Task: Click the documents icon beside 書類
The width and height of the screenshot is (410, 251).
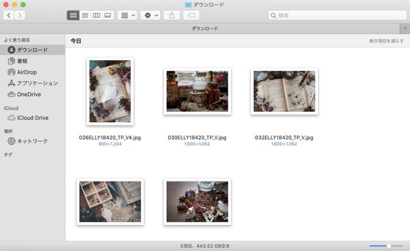Action: pyautogui.click(x=11, y=61)
